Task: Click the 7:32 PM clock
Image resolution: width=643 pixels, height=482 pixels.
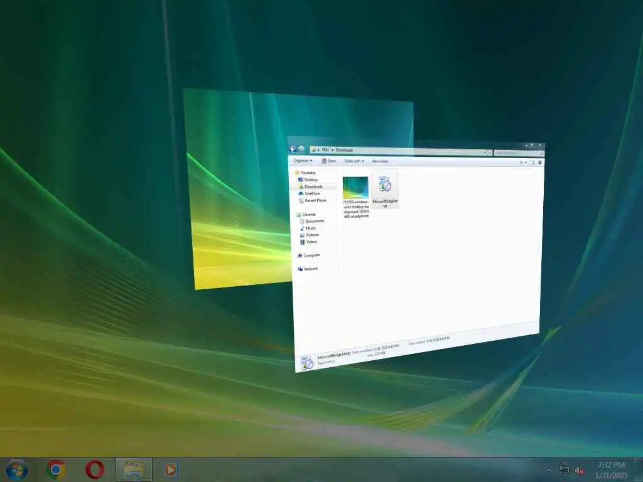Action: (611, 465)
